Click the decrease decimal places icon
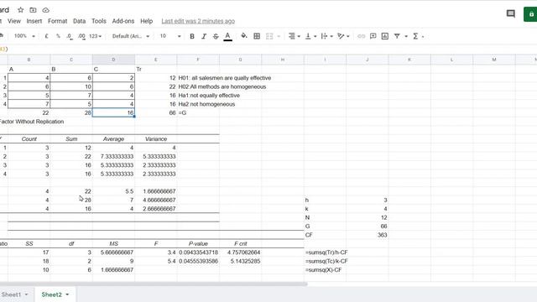Screen dimensions: 537x302 point(70,36)
